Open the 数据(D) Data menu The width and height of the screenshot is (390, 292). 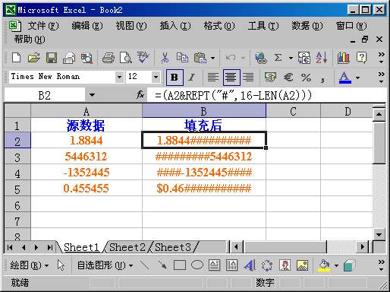click(307, 26)
